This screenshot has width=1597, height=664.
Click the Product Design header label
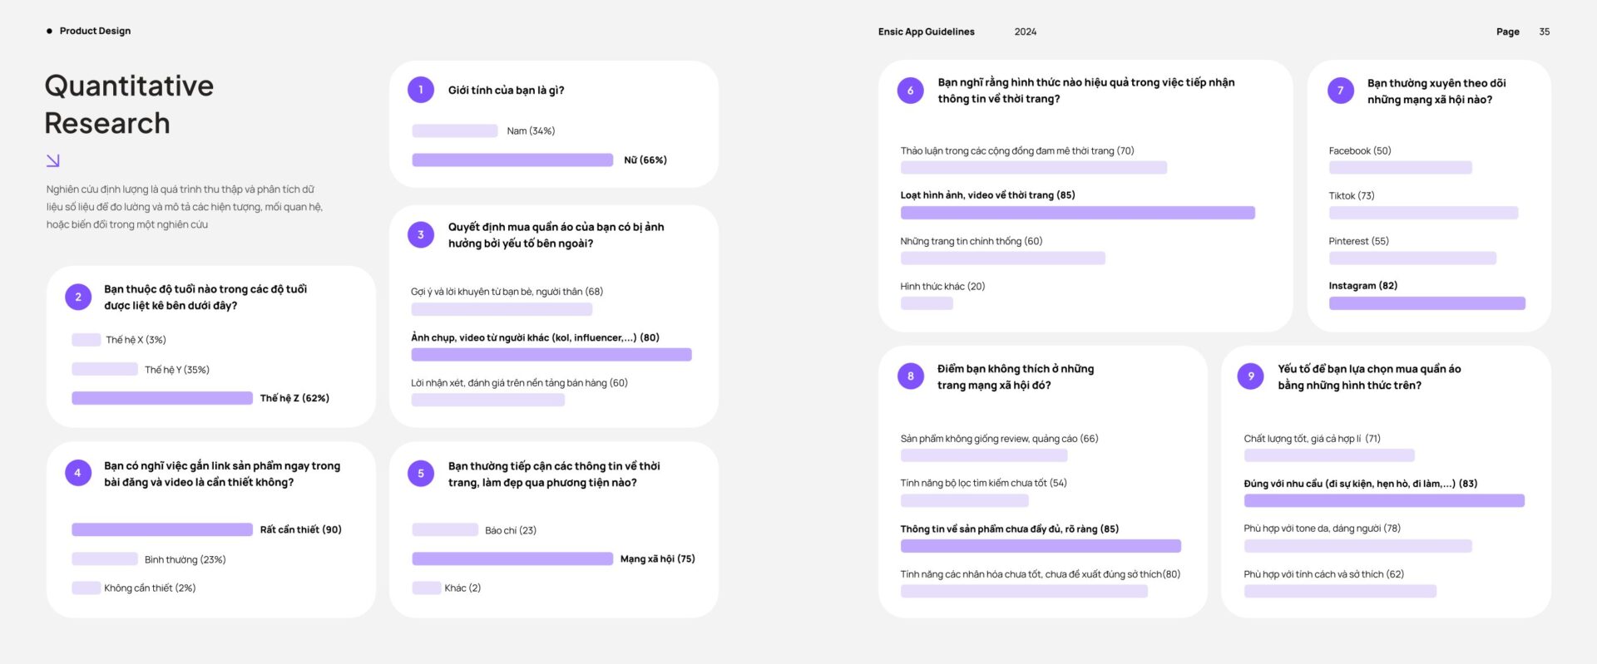pyautogui.click(x=95, y=31)
